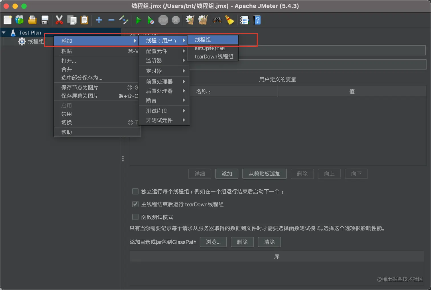Open the Templates icon in toolbar
The width and height of the screenshot is (431, 290).
pos(20,20)
